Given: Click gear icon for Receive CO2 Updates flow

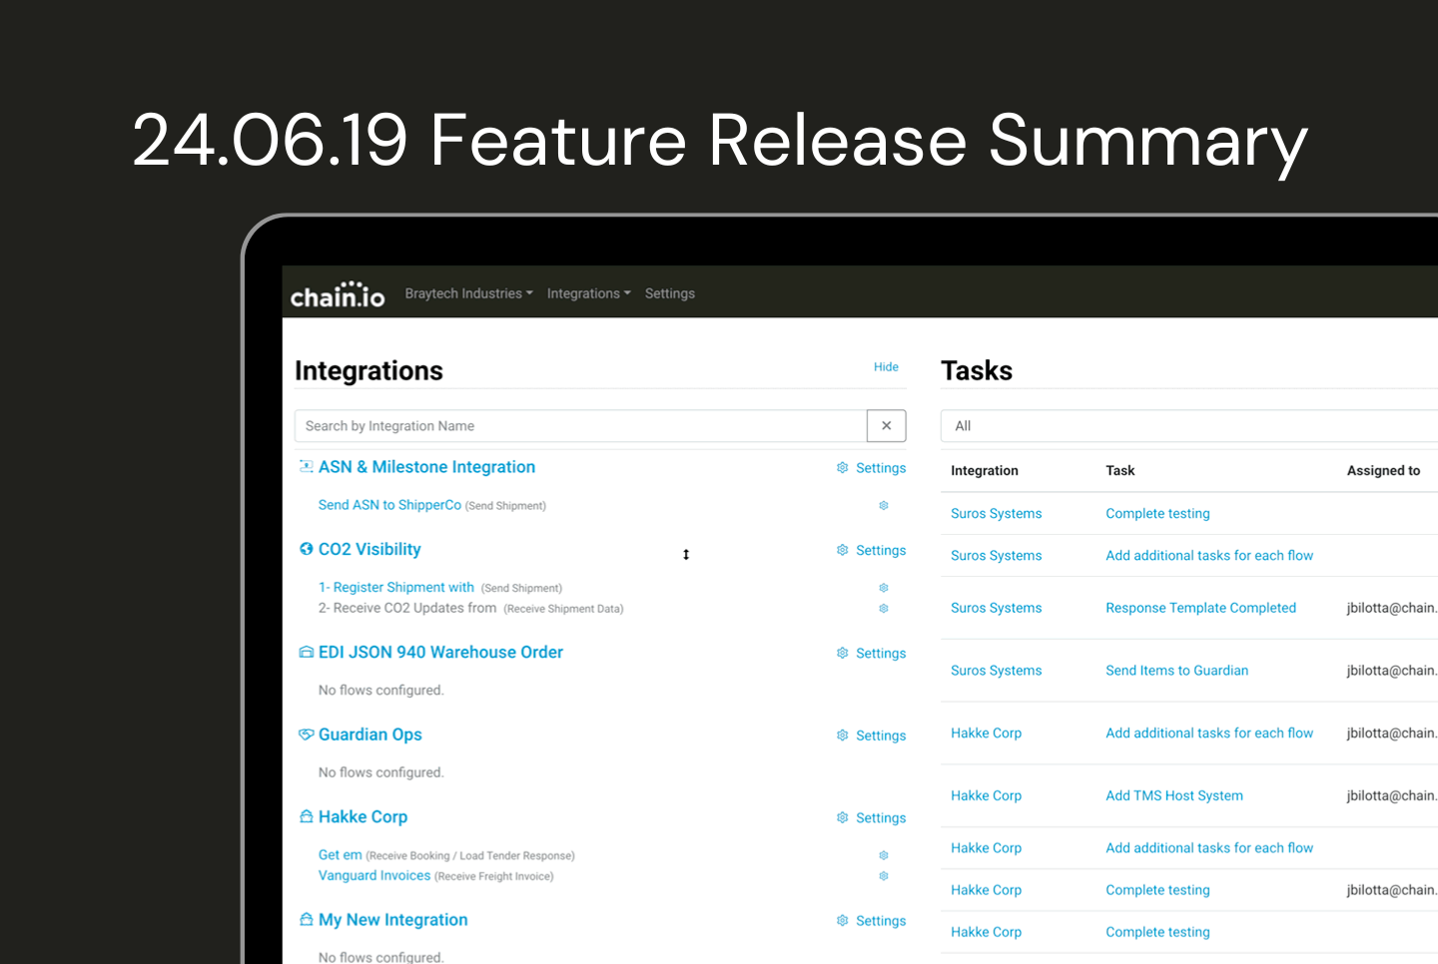Looking at the screenshot, I should pyautogui.click(x=884, y=609).
